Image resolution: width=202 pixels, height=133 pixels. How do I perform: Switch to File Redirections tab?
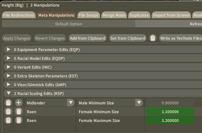[19, 15]
